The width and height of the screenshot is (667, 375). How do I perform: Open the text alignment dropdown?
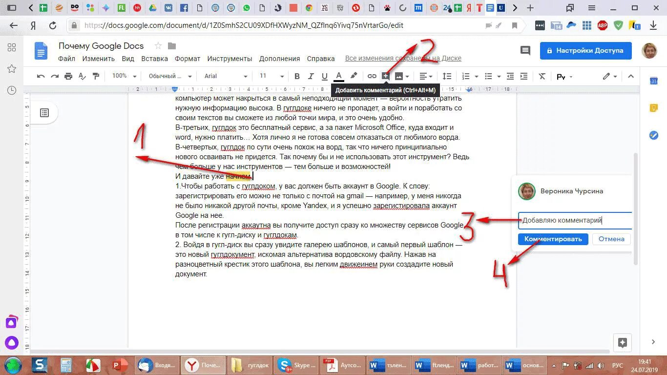click(426, 76)
